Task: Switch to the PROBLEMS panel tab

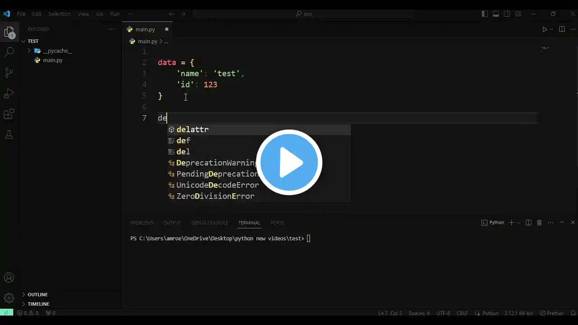Action: [x=142, y=223]
